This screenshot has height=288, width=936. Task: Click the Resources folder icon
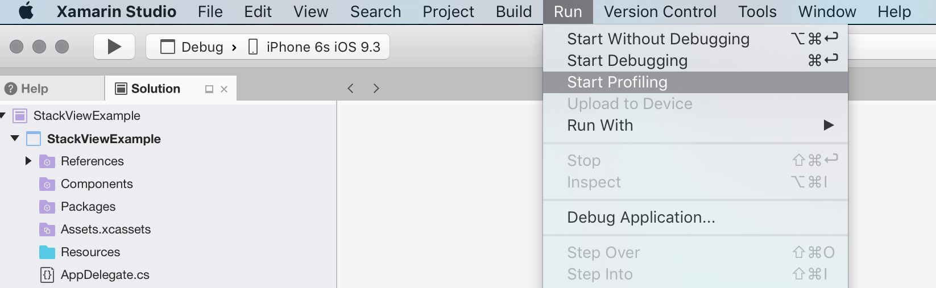[x=47, y=252]
